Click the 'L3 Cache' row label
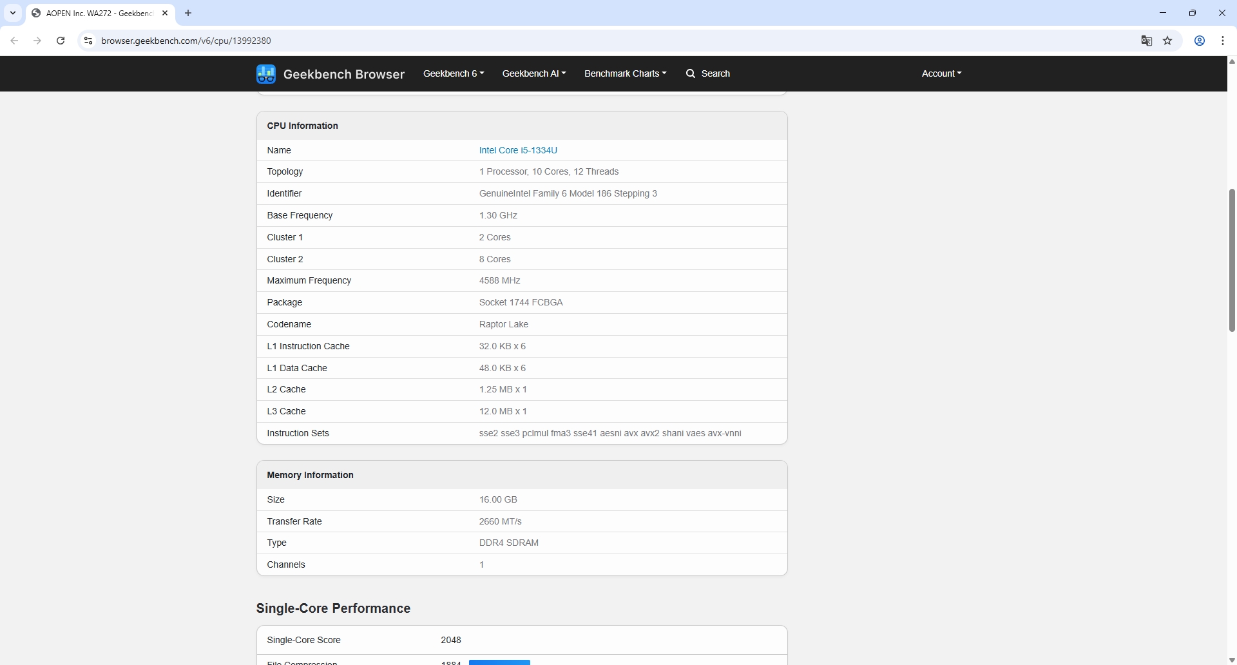This screenshot has height=665, width=1237. [287, 411]
